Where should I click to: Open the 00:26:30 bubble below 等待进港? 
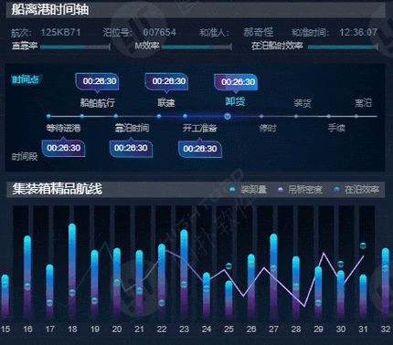63,148
